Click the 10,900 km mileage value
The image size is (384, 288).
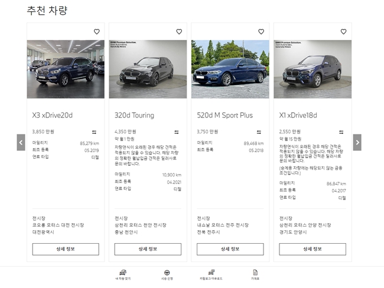[172, 175]
